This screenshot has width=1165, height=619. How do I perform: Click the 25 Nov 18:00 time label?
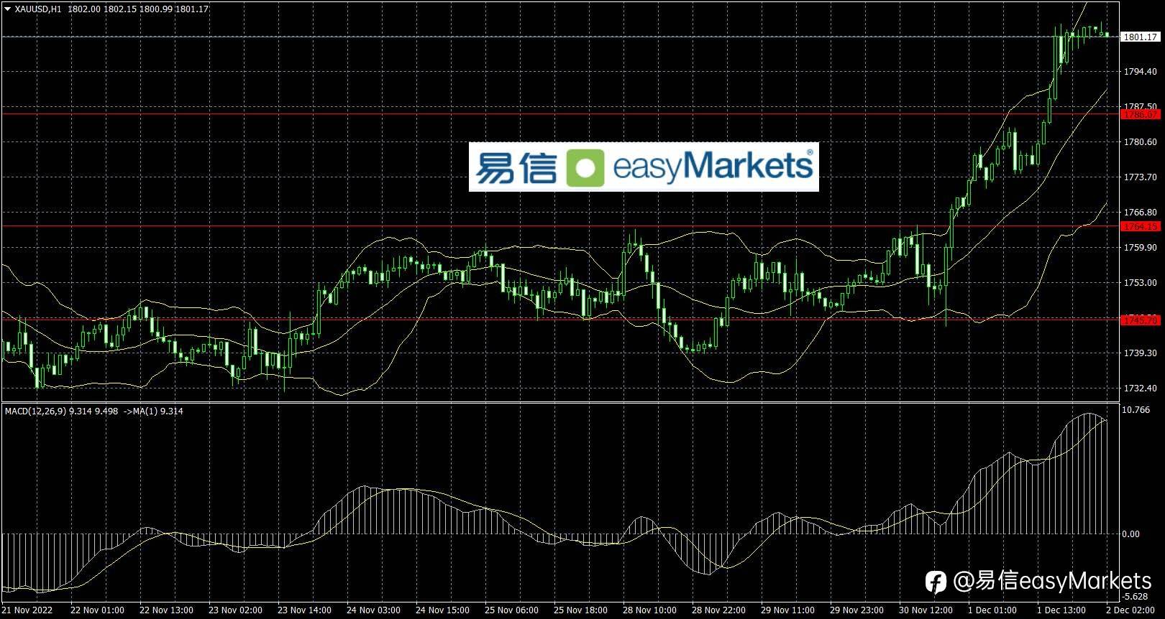[580, 610]
